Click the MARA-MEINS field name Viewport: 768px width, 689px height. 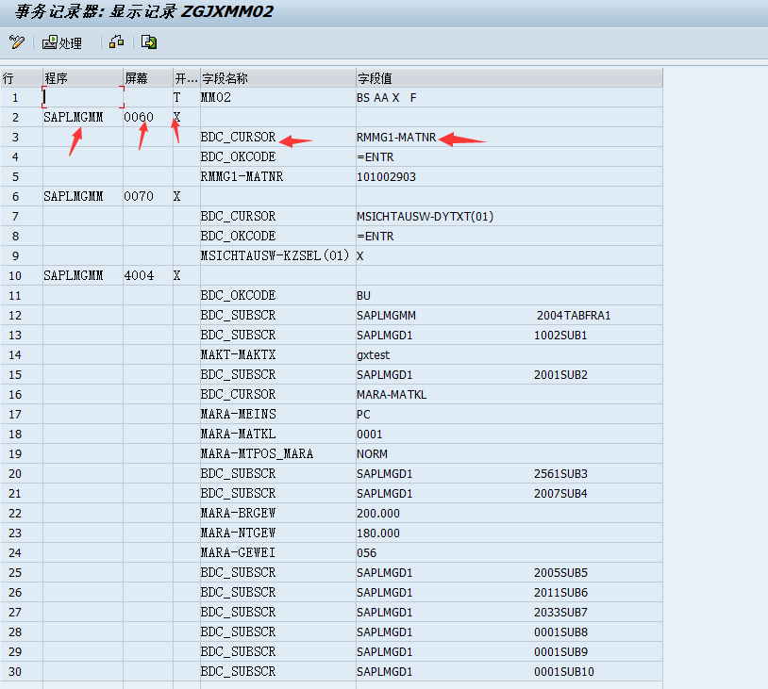tap(238, 415)
